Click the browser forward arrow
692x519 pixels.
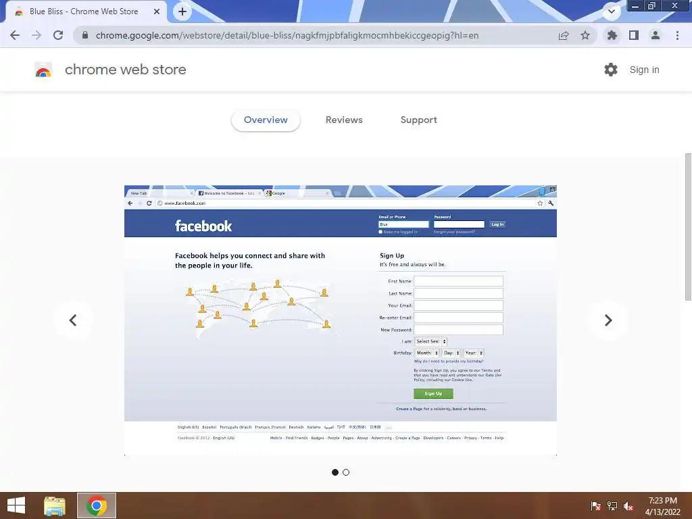(x=36, y=35)
